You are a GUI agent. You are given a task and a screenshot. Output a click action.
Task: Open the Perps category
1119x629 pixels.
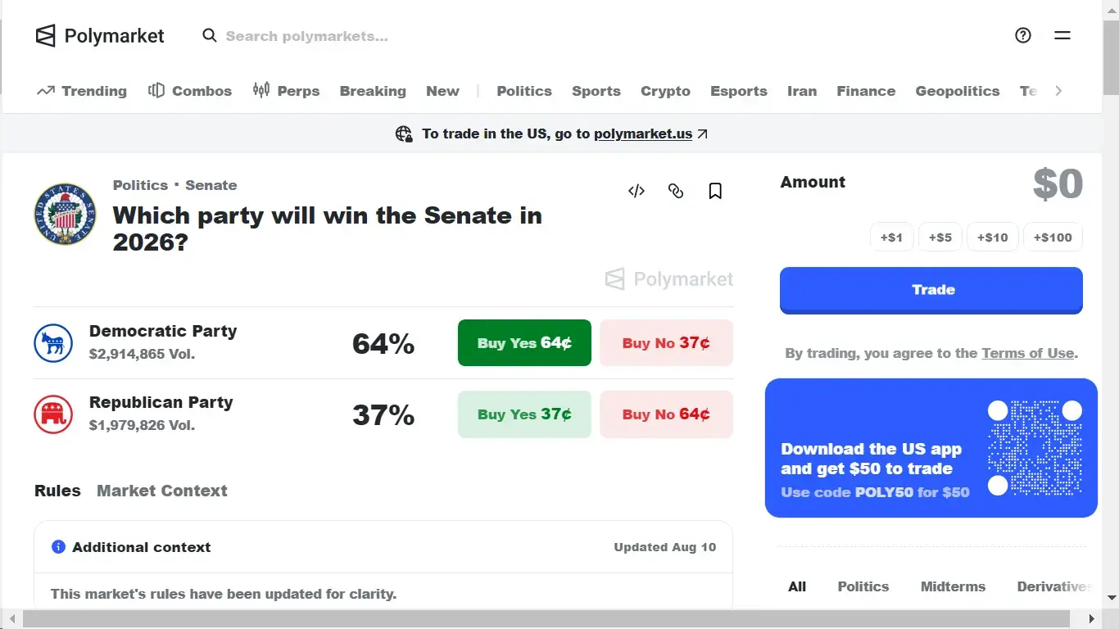286,91
